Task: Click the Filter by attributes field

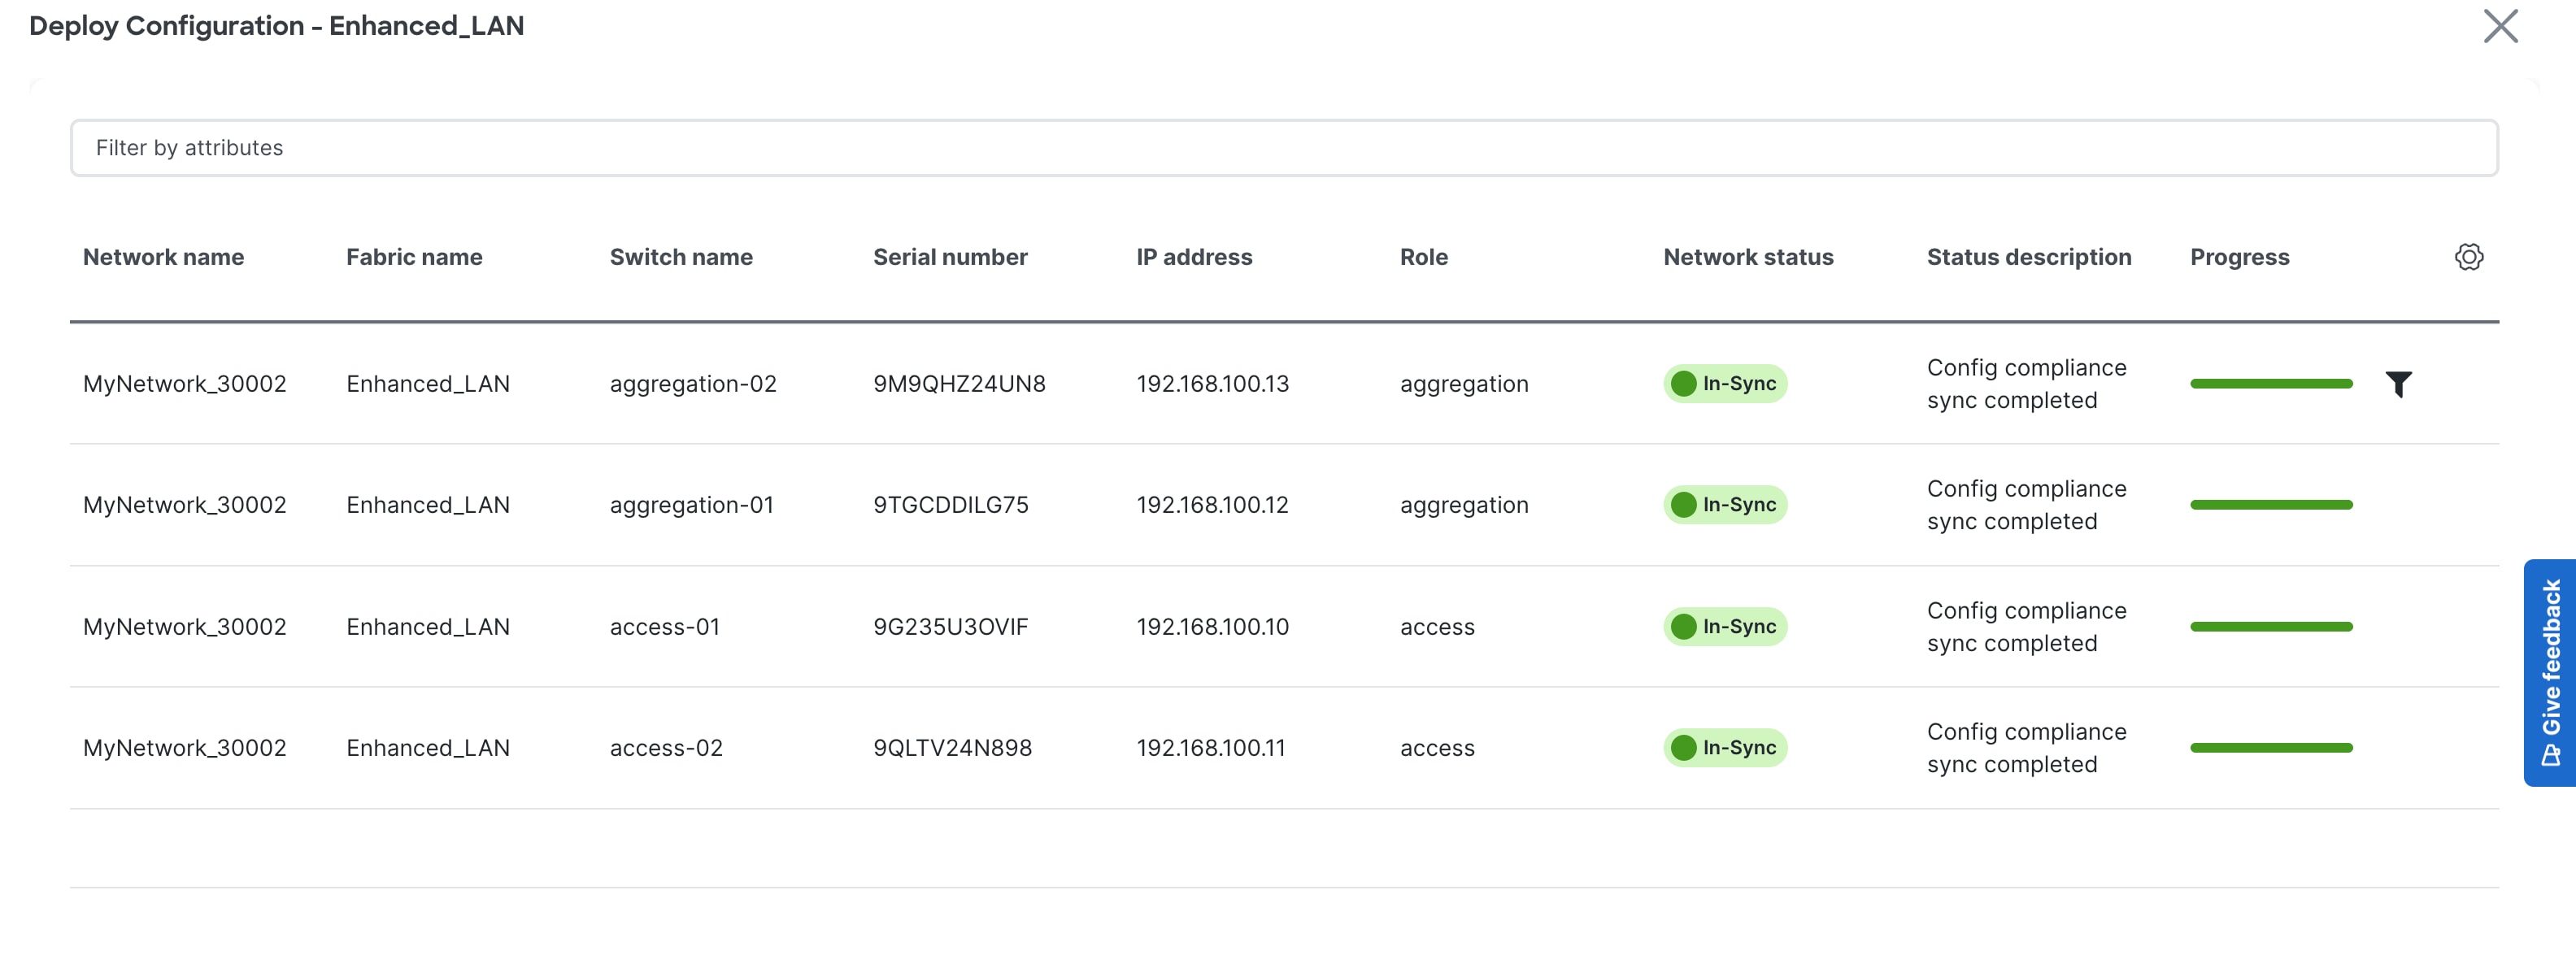Action: point(1284,148)
